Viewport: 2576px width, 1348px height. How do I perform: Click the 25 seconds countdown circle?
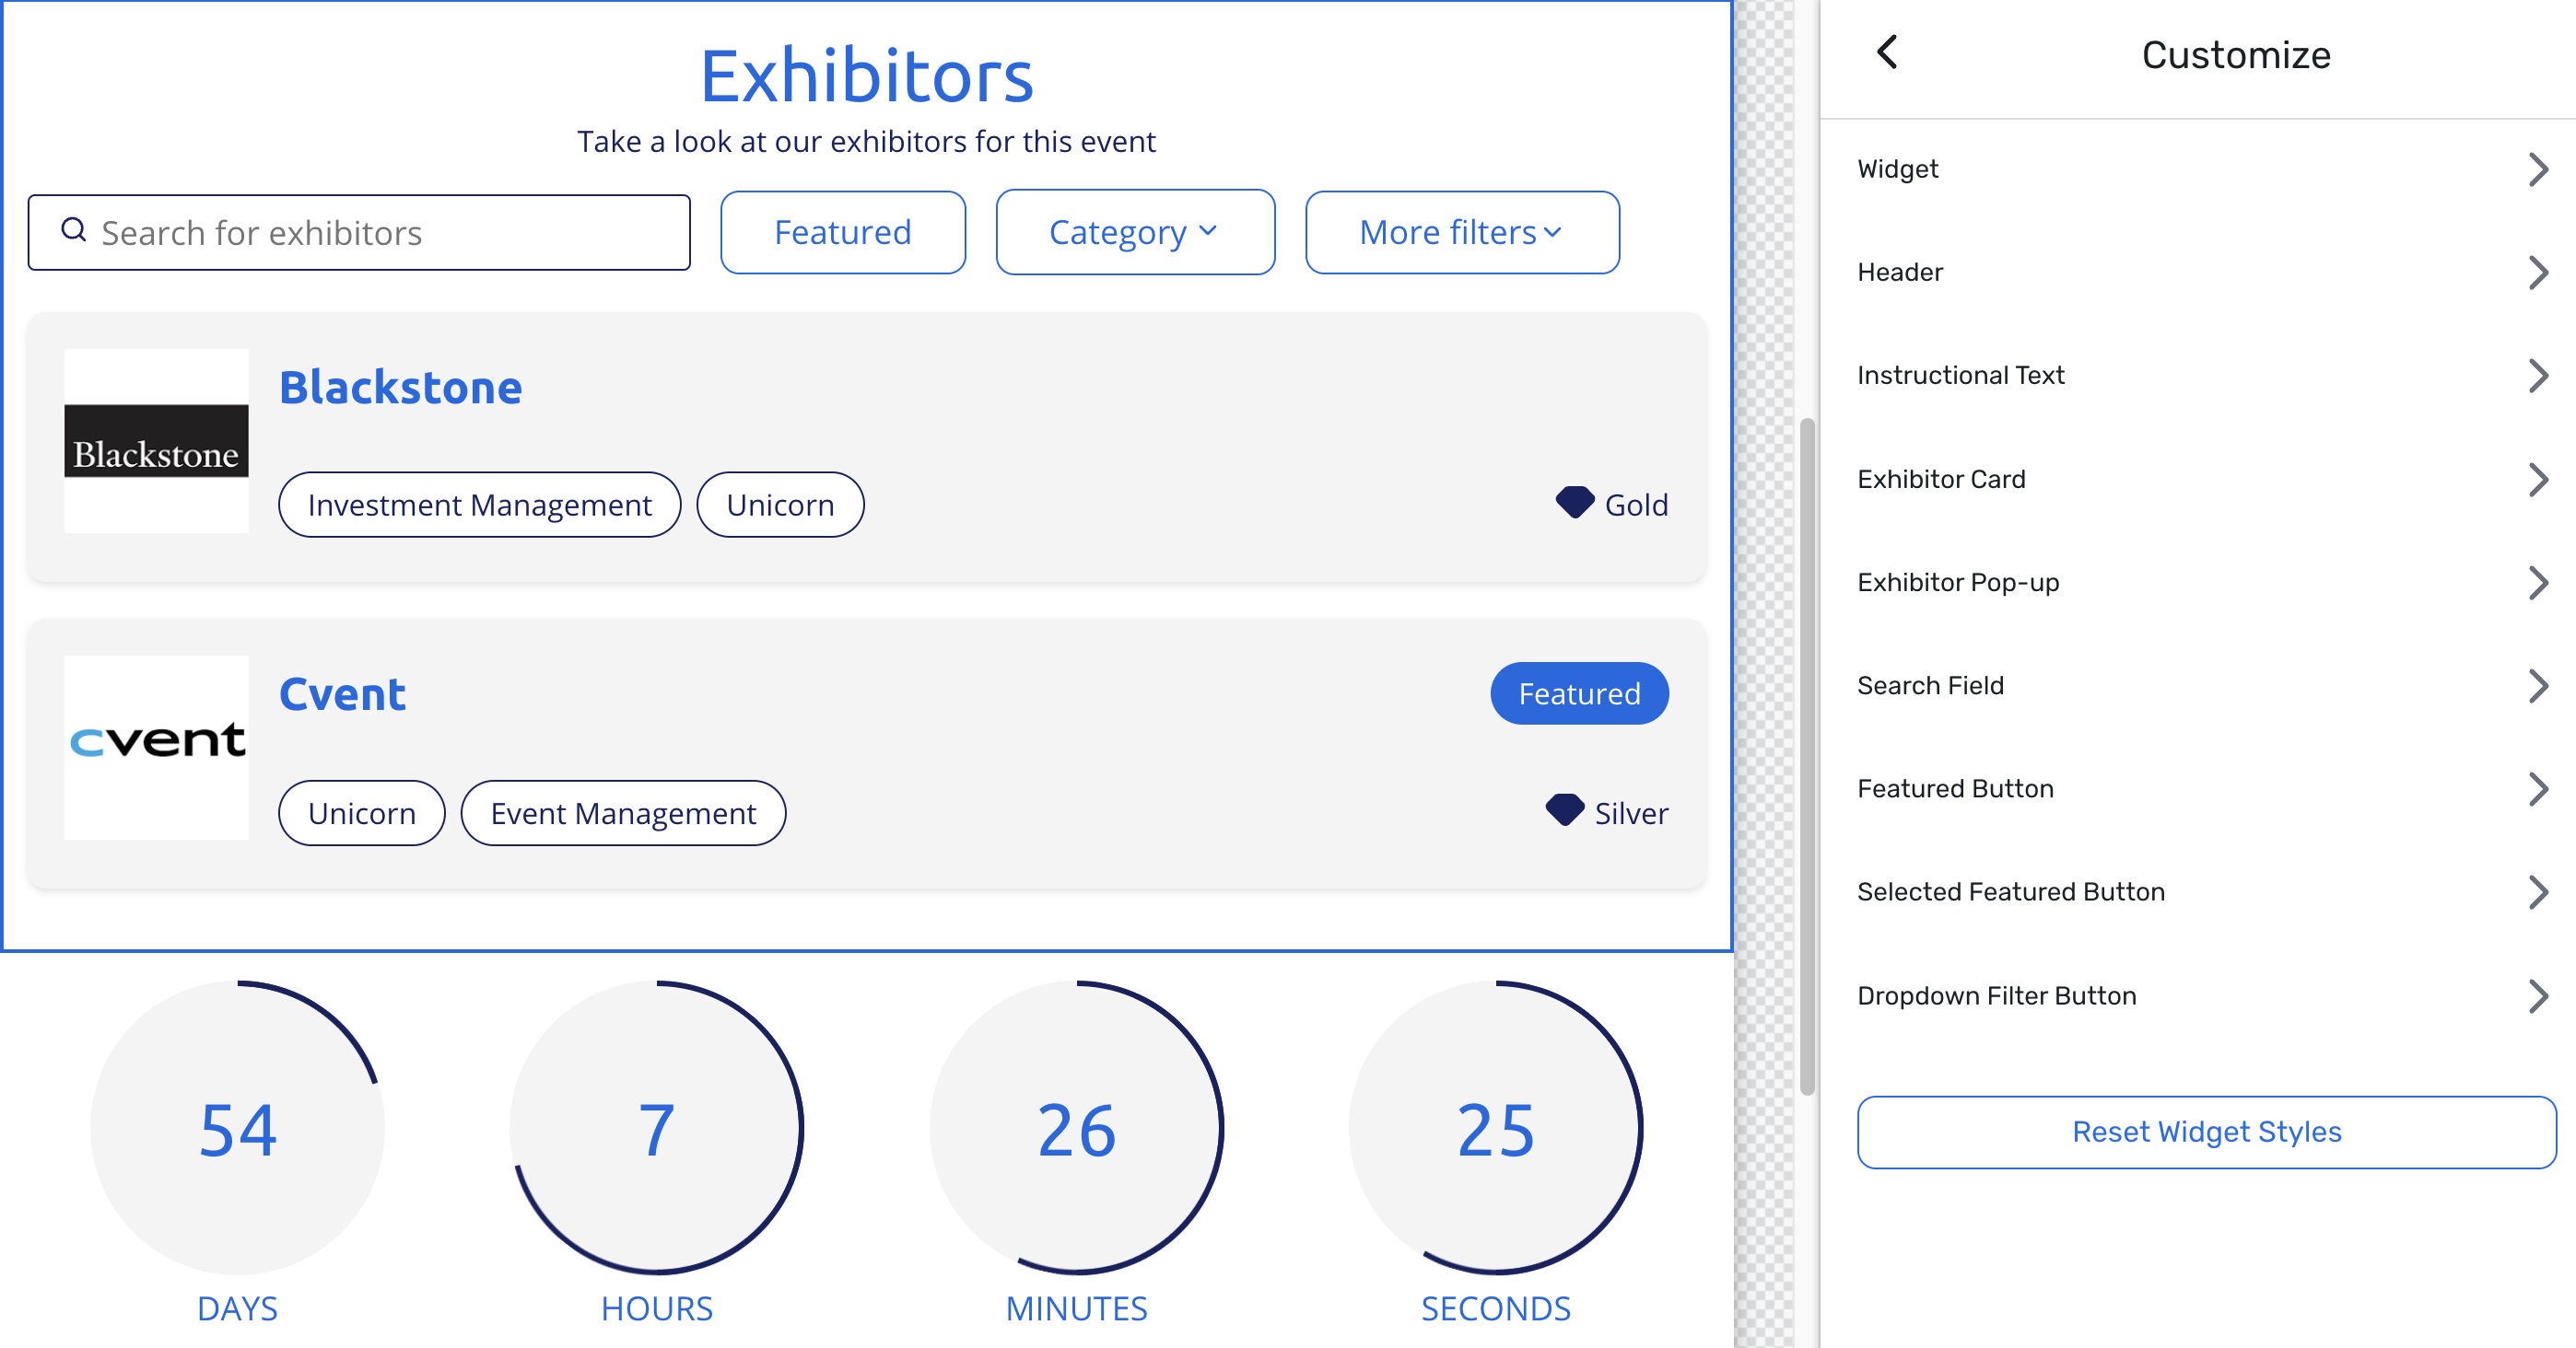pyautogui.click(x=1496, y=1127)
